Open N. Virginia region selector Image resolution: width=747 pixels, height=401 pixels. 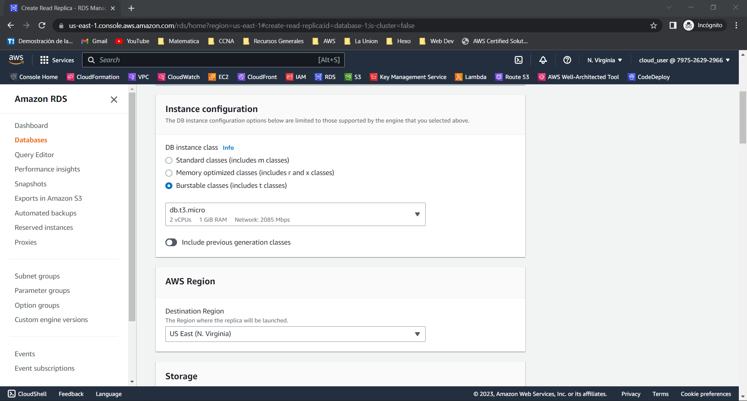point(605,60)
